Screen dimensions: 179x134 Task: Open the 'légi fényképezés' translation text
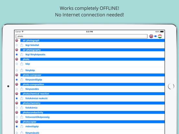pyautogui.click(x=35, y=54)
